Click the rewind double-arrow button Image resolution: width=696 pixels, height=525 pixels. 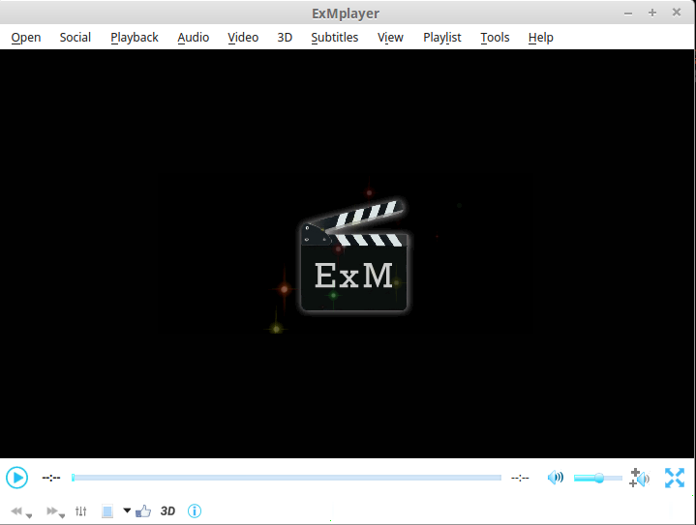coord(16,511)
